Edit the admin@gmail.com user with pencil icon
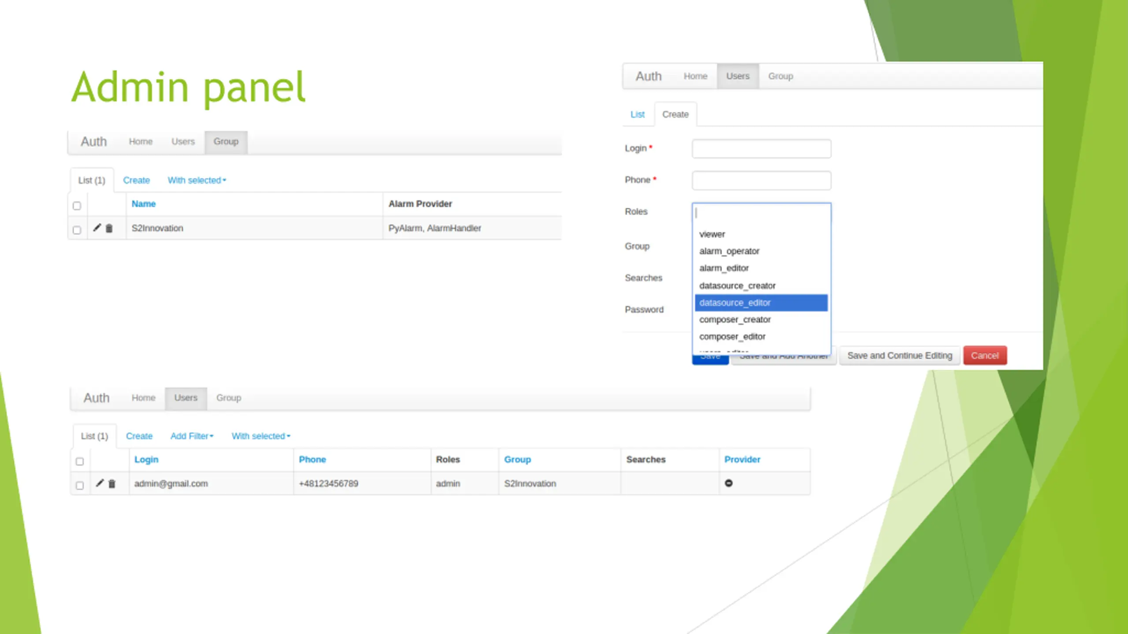This screenshot has width=1128, height=634. (x=100, y=483)
